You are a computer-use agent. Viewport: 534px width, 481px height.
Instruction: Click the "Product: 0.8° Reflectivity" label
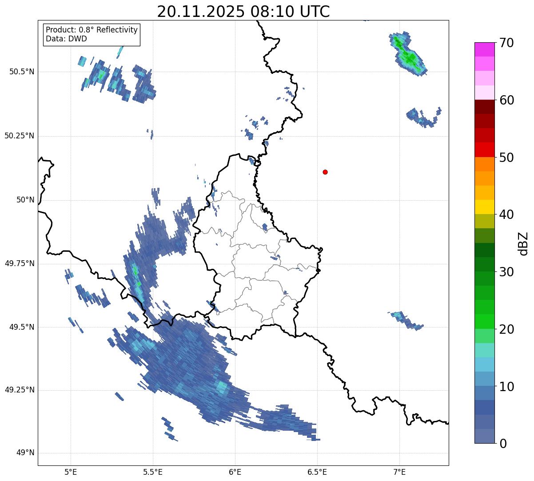tap(92, 30)
